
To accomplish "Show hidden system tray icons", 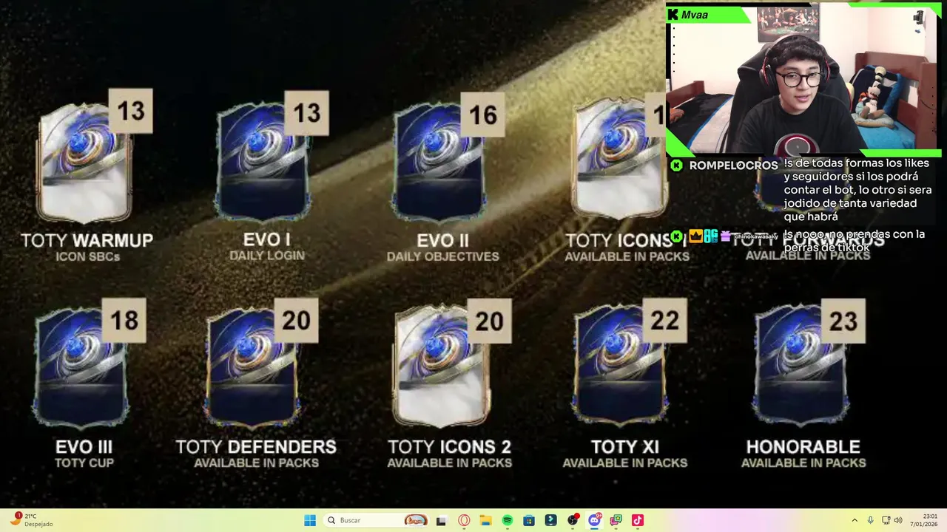I will click(x=855, y=520).
